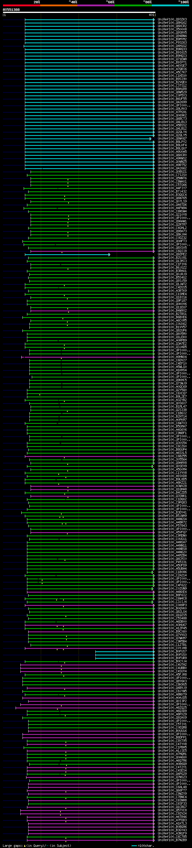The height and width of the screenshot is (848, 192).
Task: Pick hit label UniRef100_C4UTH2
Action: tap(172, 665)
